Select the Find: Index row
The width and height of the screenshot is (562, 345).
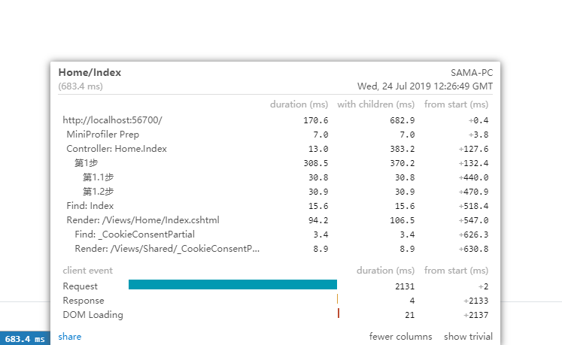click(x=90, y=206)
